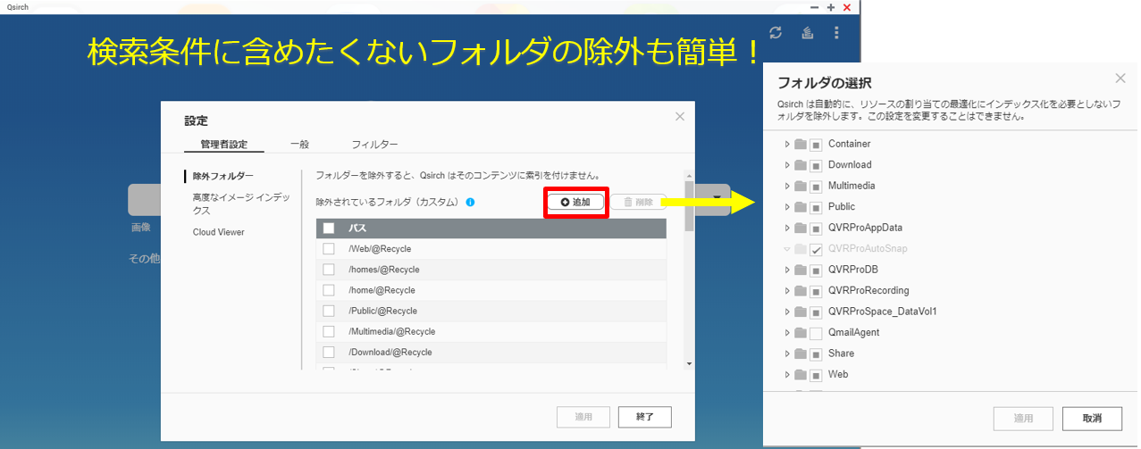Viewport: 1141px width, 449px height.
Task: Click the stacked layers icon in header
Action: pos(806,33)
